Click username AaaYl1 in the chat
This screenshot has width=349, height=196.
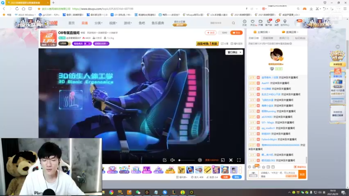(x=265, y=83)
